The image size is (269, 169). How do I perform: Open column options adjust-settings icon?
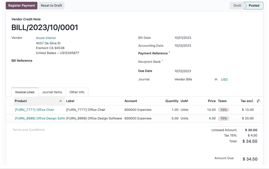click(x=258, y=101)
